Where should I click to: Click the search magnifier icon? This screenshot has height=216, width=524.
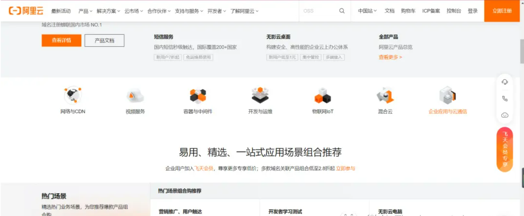click(342, 11)
